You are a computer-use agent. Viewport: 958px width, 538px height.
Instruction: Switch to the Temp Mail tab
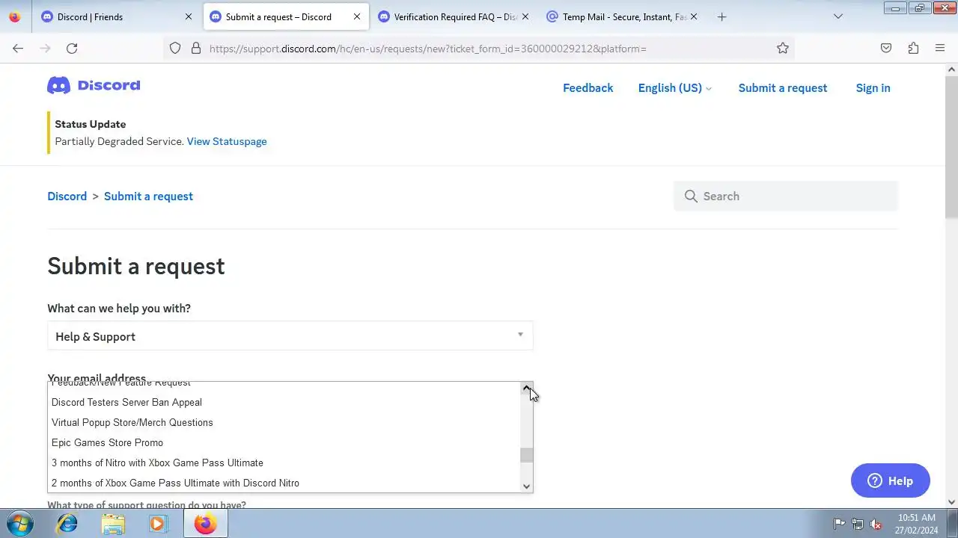coord(623,16)
